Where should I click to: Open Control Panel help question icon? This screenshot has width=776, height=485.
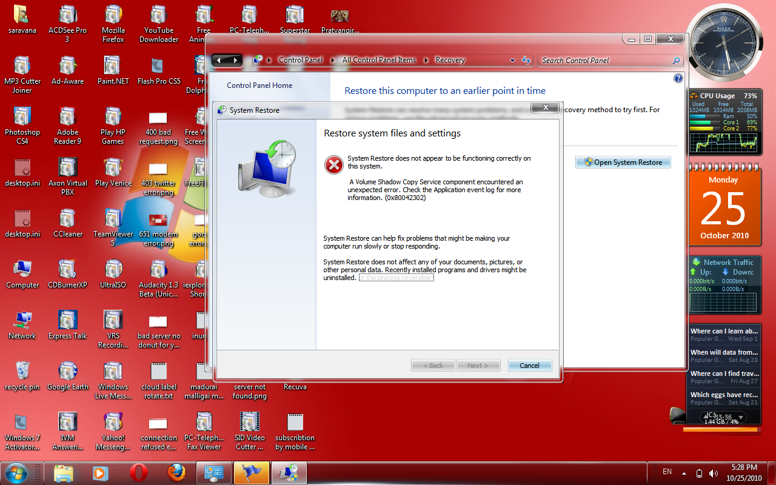point(678,78)
